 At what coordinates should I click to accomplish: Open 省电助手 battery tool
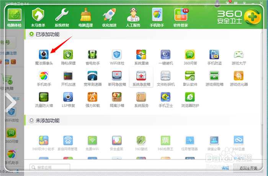point(93,57)
